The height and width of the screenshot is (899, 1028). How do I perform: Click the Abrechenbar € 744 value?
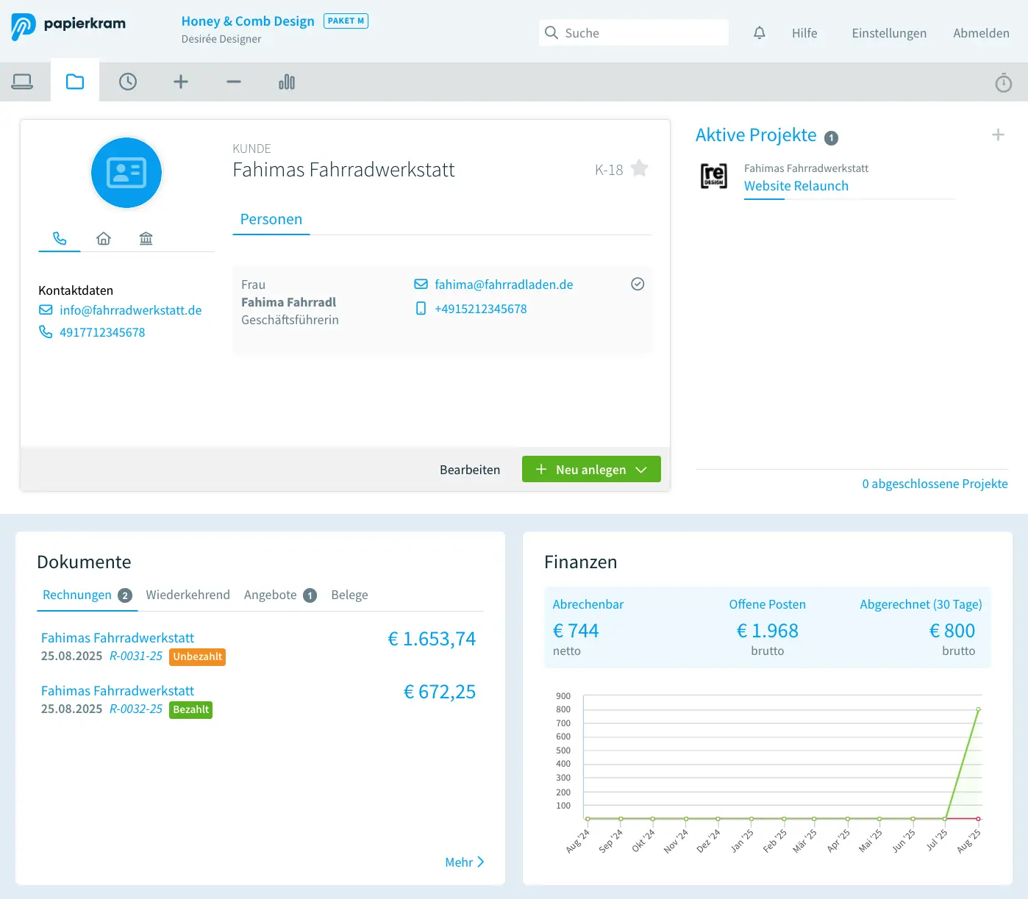(x=576, y=631)
